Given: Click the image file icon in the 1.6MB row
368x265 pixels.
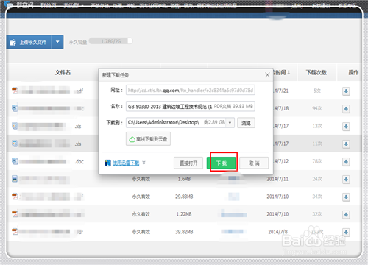Looking at the screenshot, I should pos(15,179).
